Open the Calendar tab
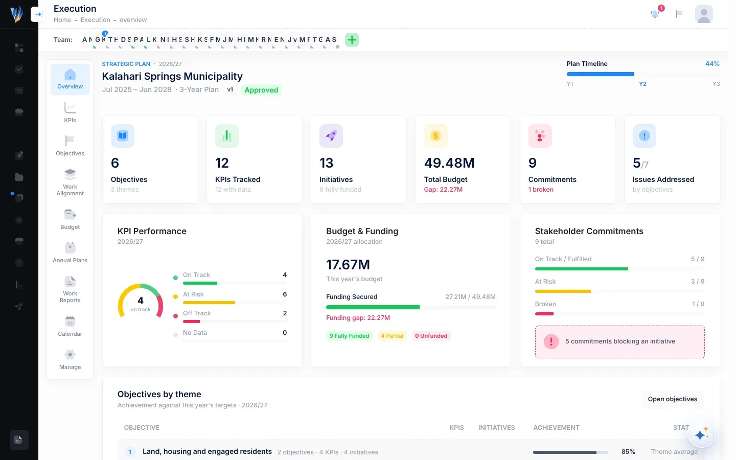The width and height of the screenshot is (736, 460). coord(70,326)
